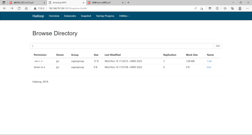
Task: Click the Name column header
Action: point(210,55)
